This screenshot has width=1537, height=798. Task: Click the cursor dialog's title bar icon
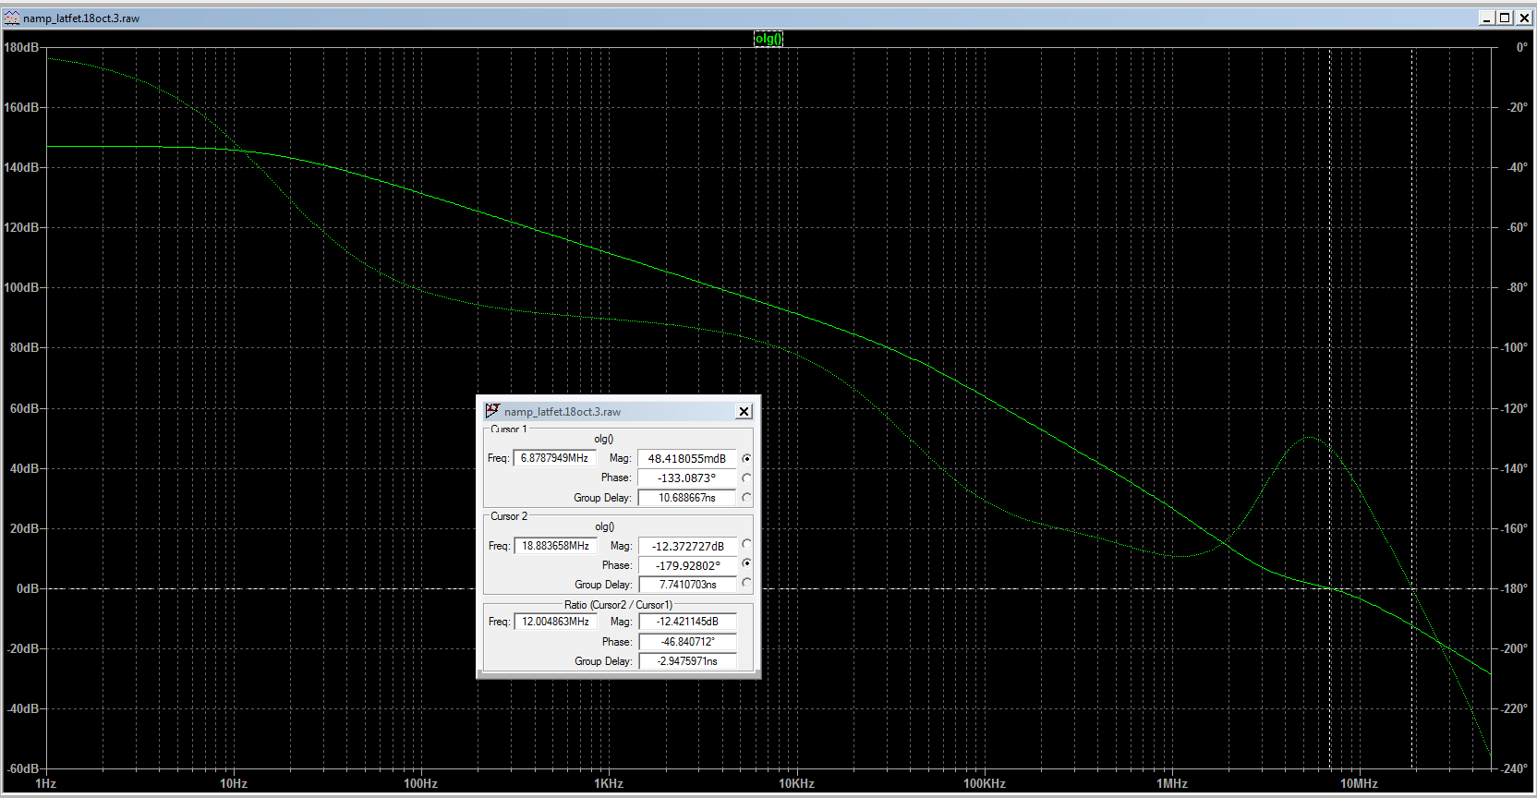492,411
